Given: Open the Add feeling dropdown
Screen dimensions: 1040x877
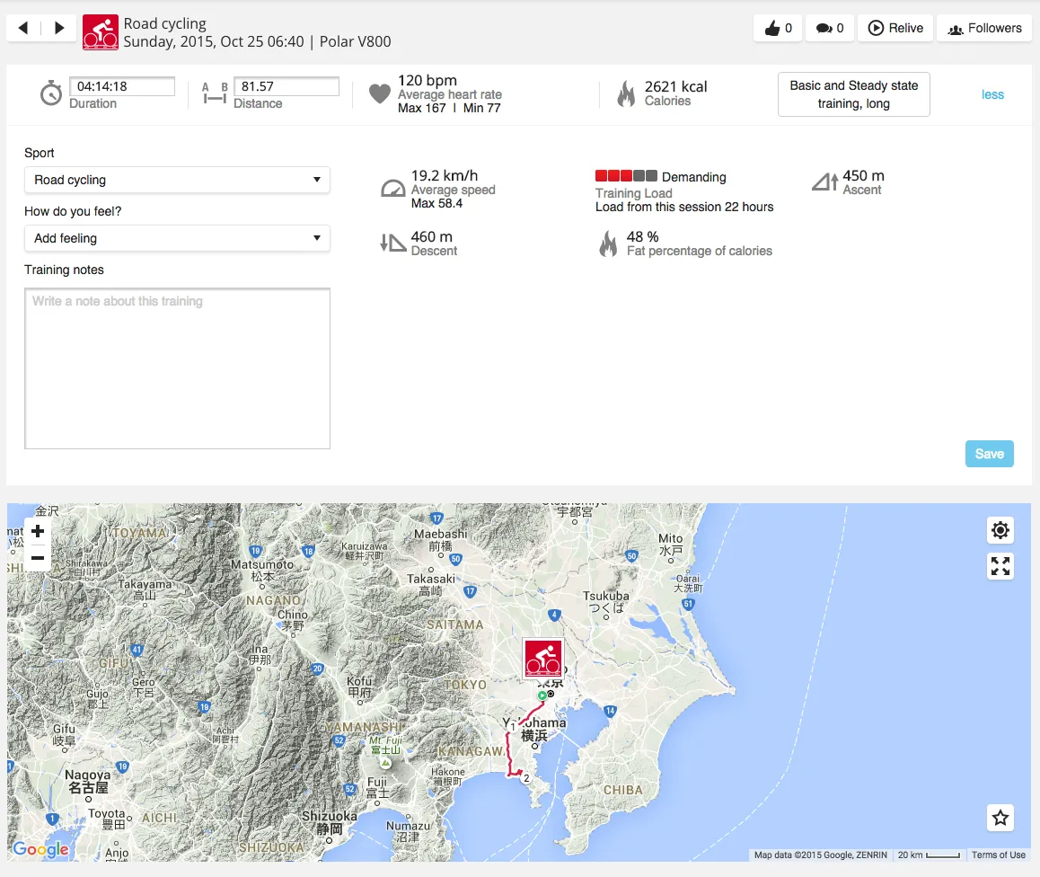Looking at the screenshot, I should pyautogui.click(x=177, y=238).
